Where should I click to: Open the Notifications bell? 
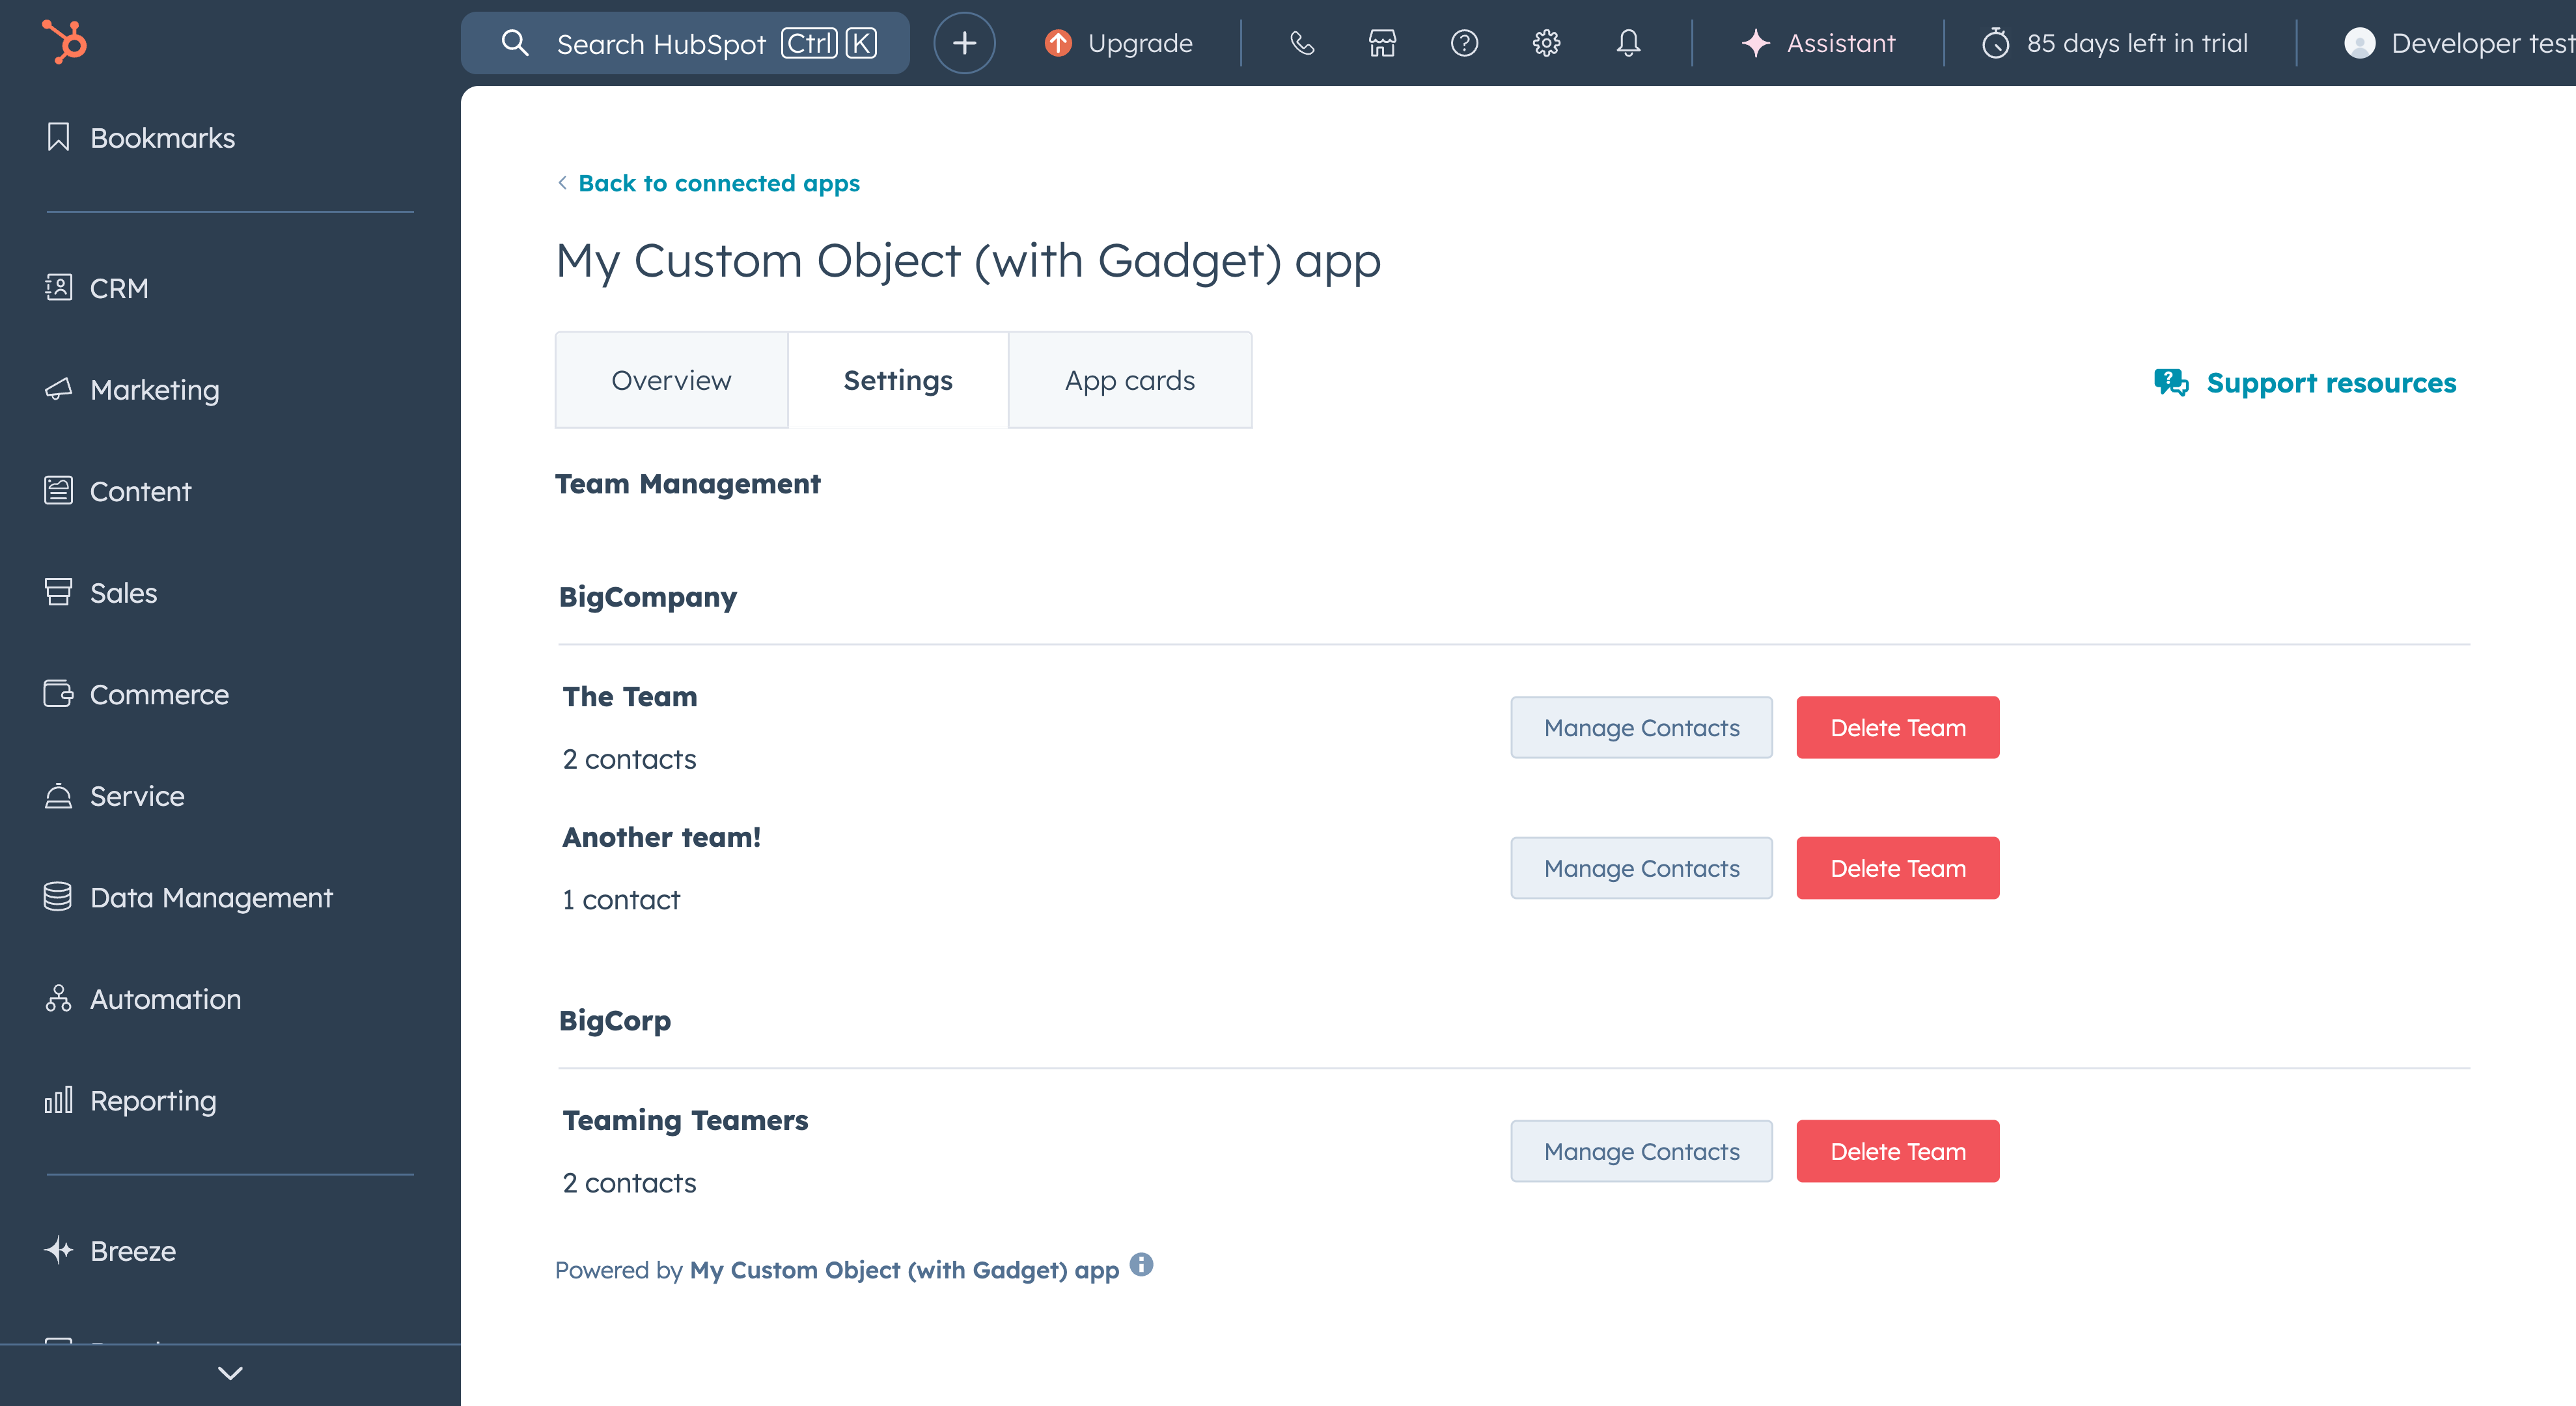[x=1628, y=43]
